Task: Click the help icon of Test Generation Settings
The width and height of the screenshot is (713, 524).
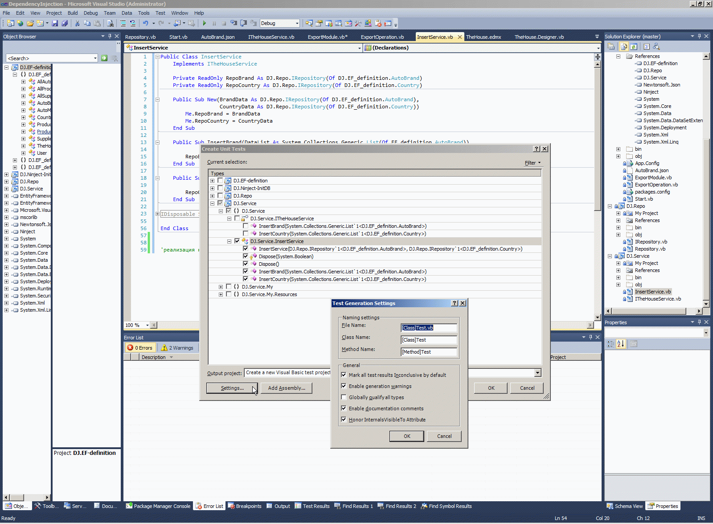Action: click(x=455, y=303)
